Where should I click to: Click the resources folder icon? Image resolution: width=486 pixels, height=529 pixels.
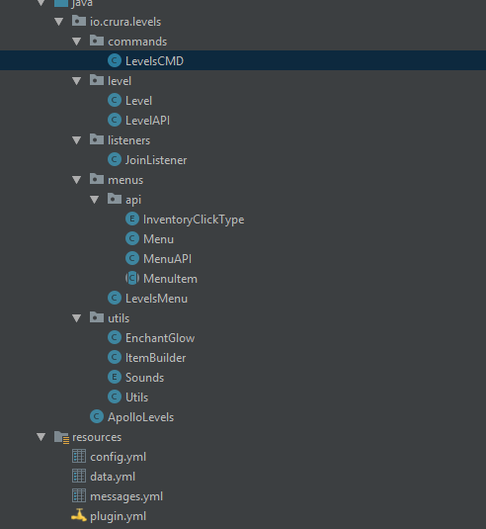[61, 437]
